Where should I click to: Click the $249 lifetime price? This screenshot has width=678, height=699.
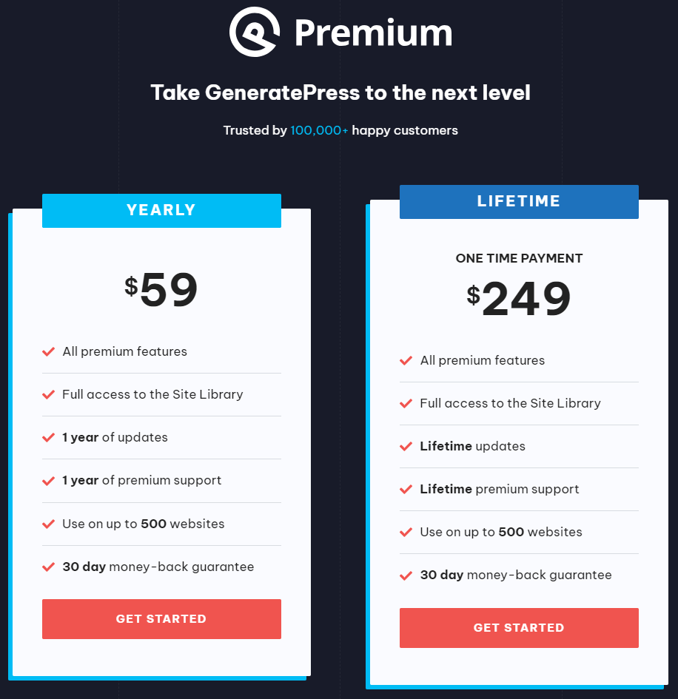519,299
